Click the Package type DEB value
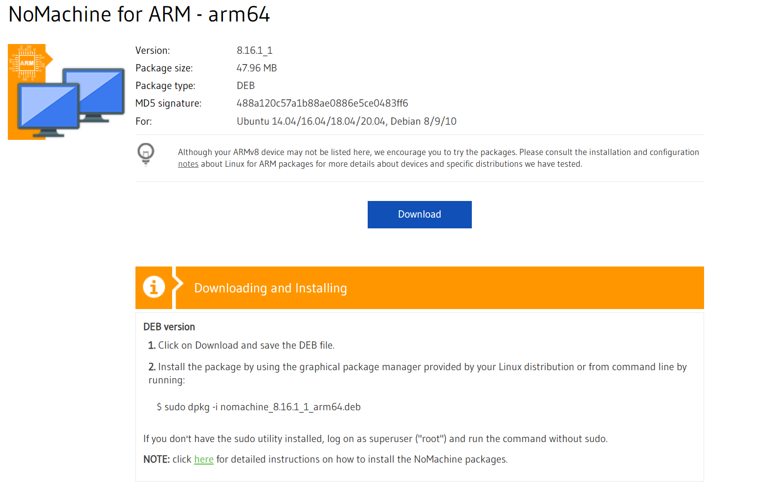Image resolution: width=774 pixels, height=489 pixels. 245,86
